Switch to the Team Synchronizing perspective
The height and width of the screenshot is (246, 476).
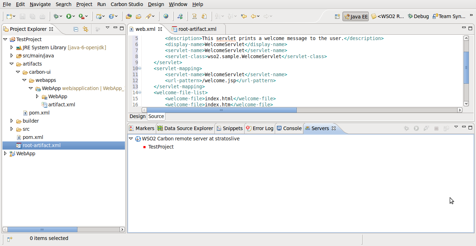(x=449, y=16)
